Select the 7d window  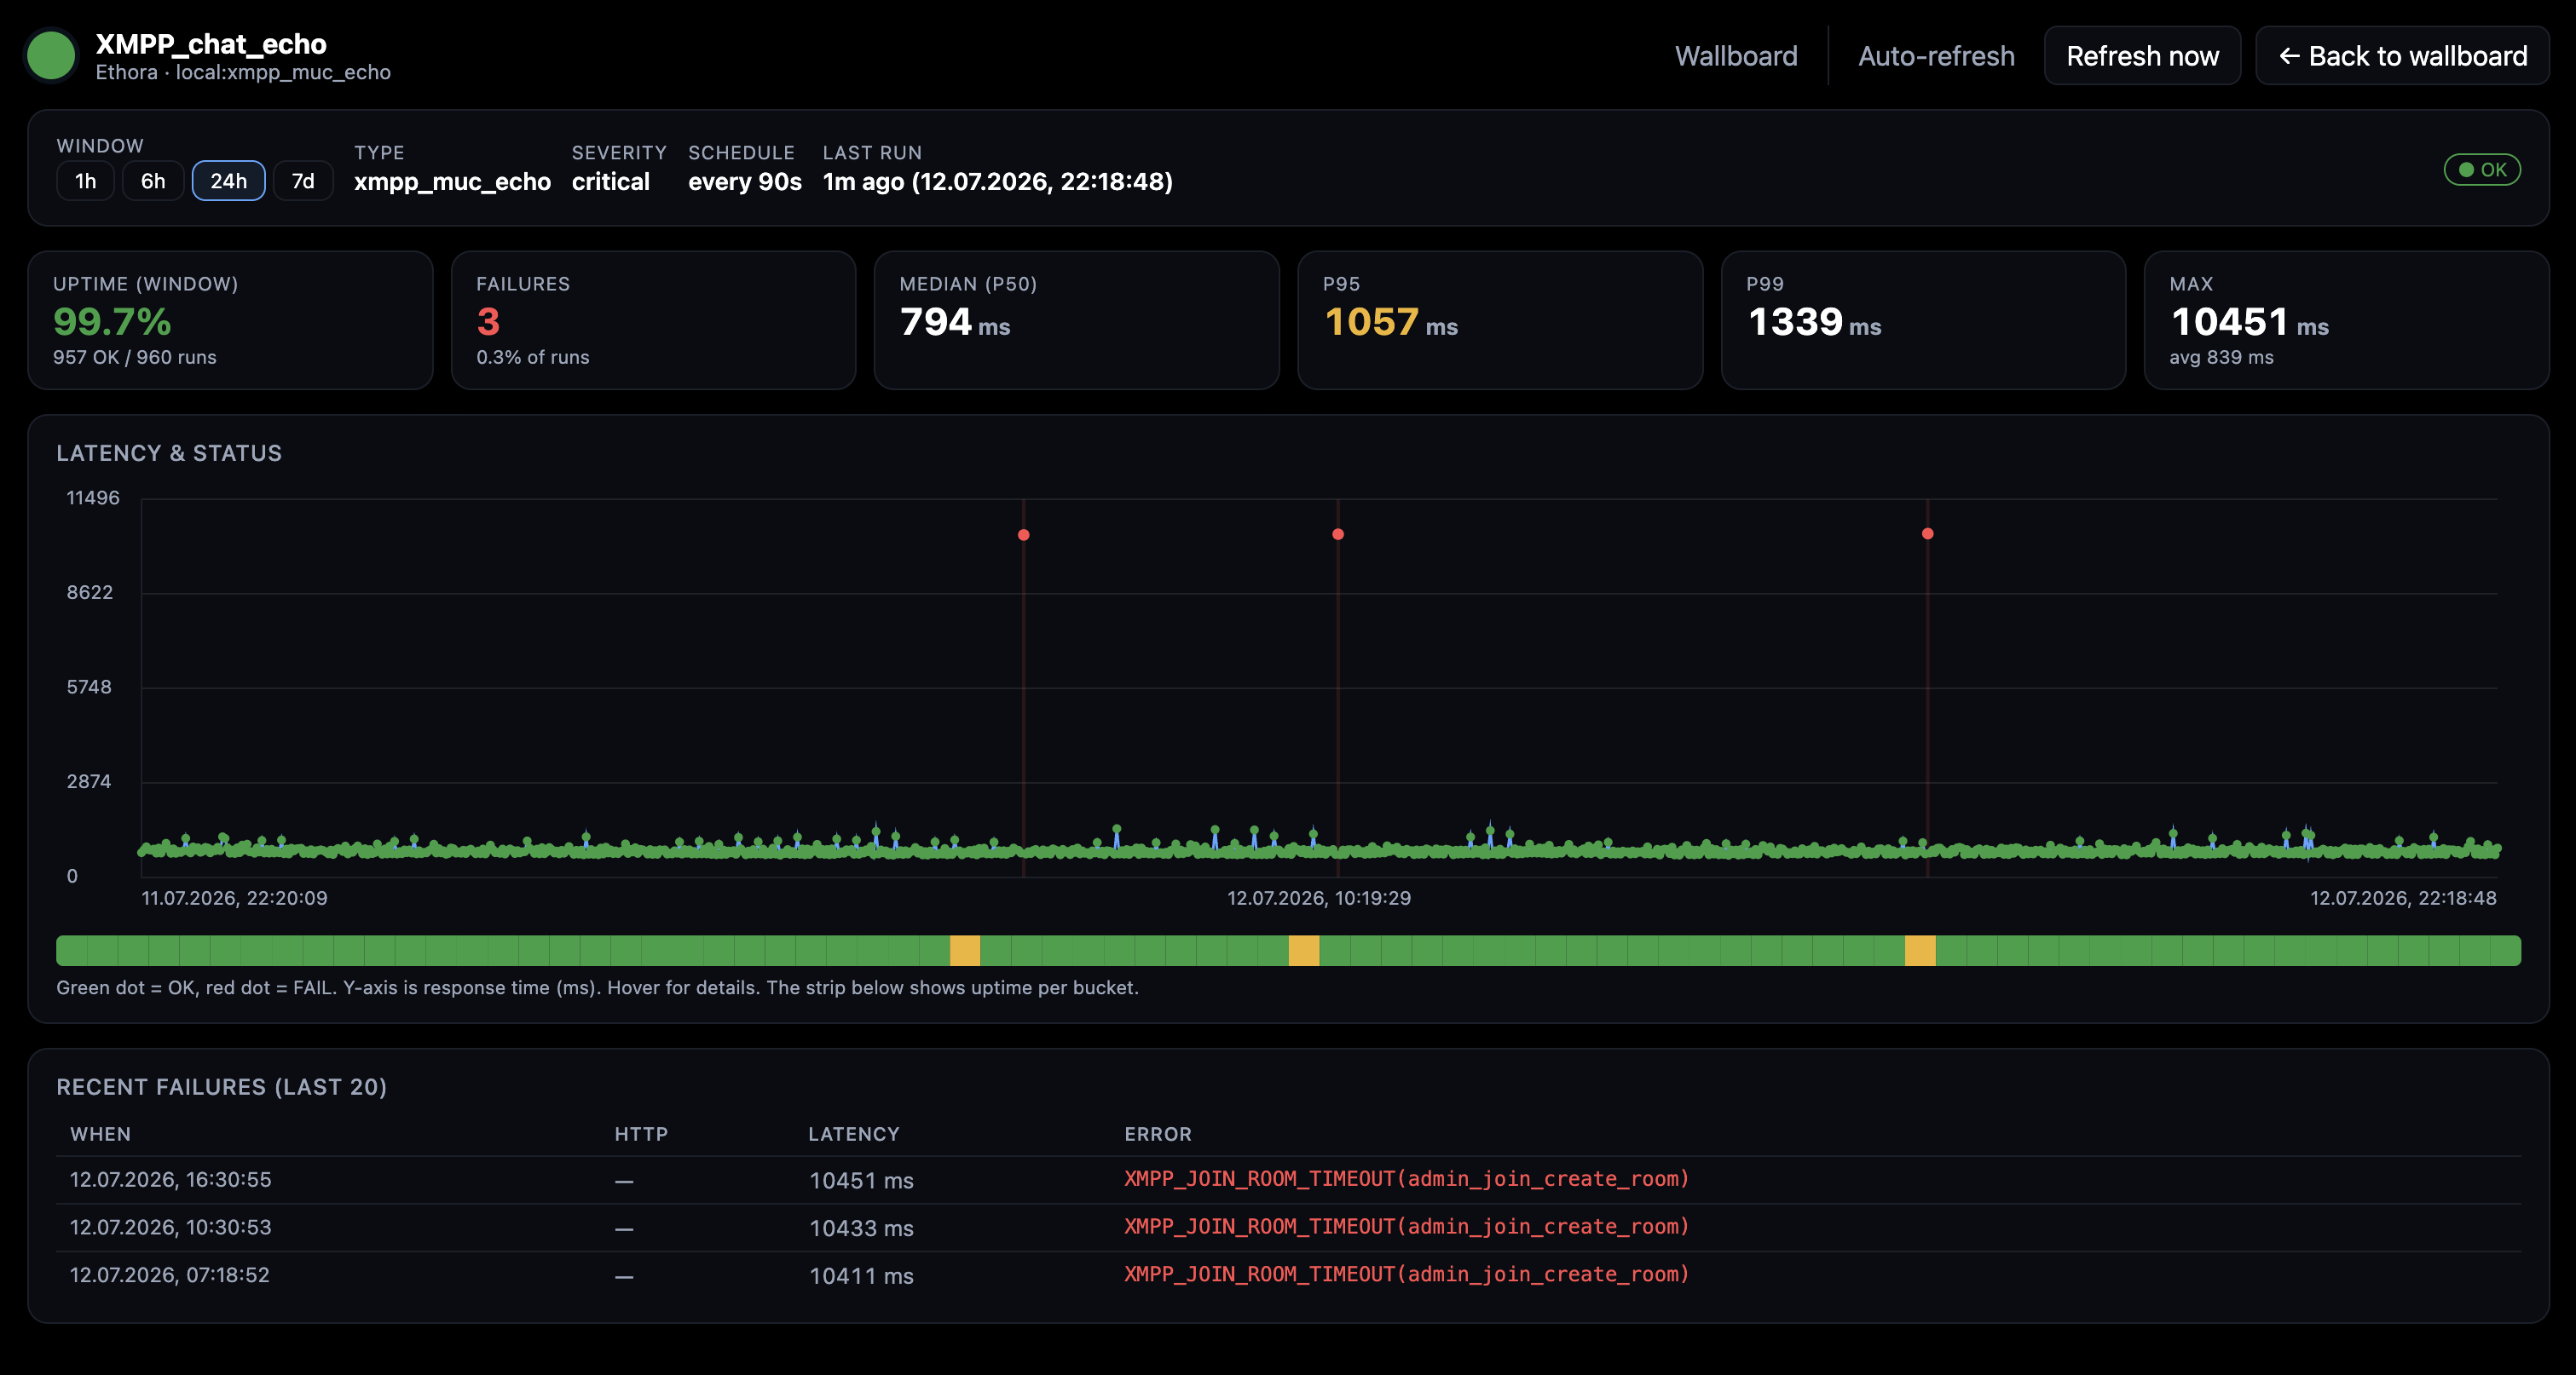pos(303,181)
